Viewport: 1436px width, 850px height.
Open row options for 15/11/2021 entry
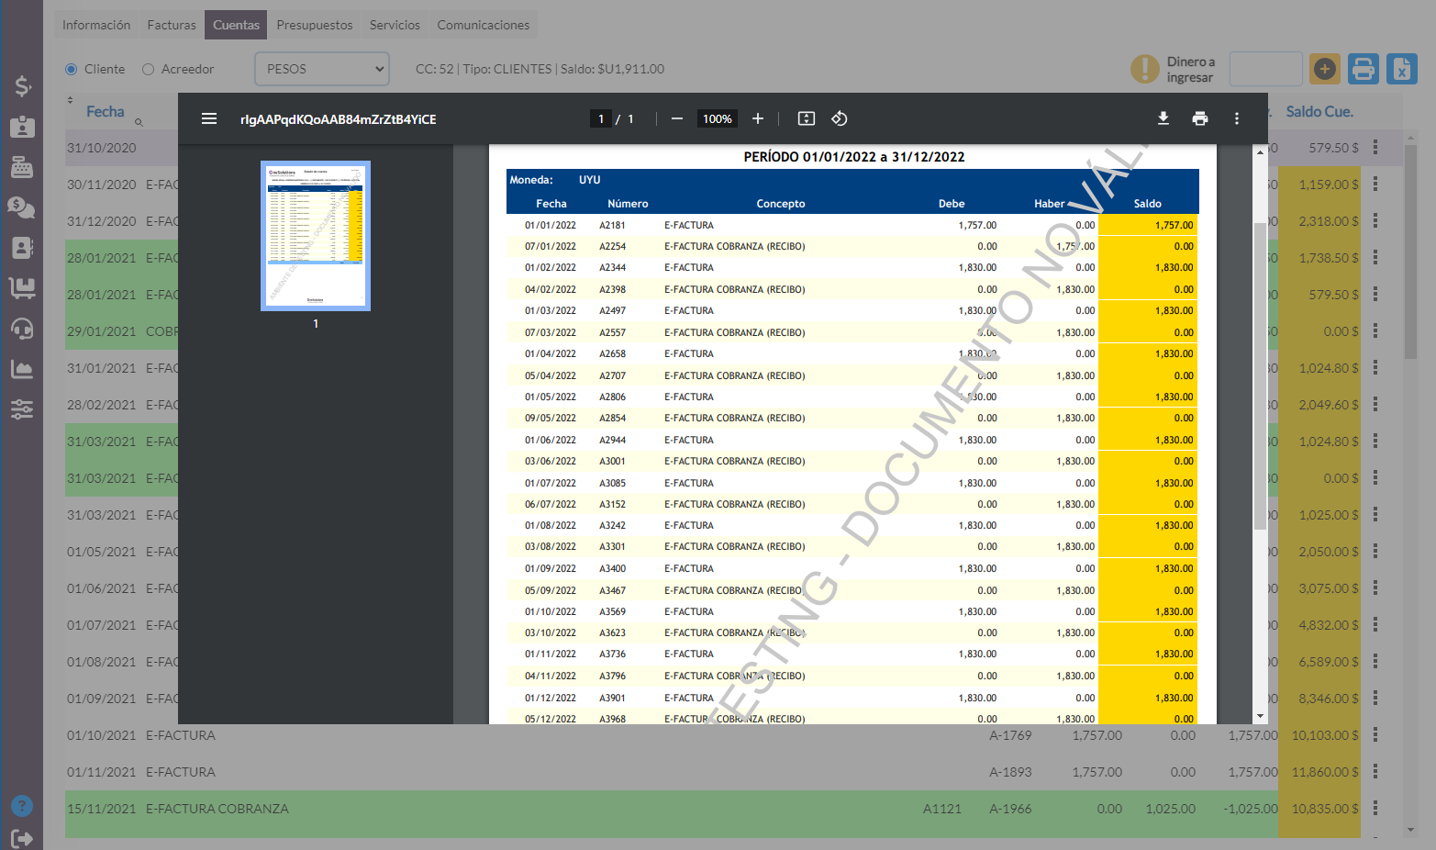[x=1375, y=808]
